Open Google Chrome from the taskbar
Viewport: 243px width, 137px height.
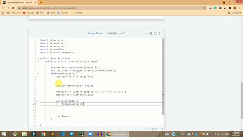tap(43, 134)
